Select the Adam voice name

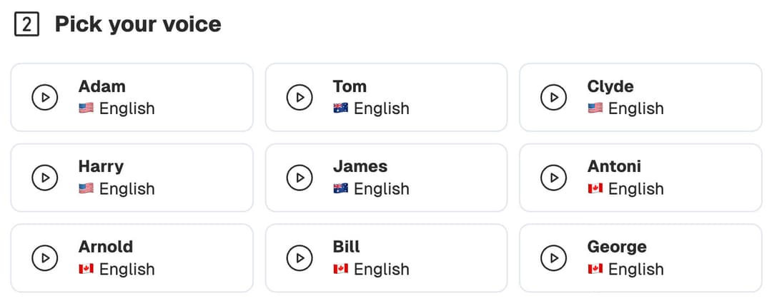coord(102,86)
